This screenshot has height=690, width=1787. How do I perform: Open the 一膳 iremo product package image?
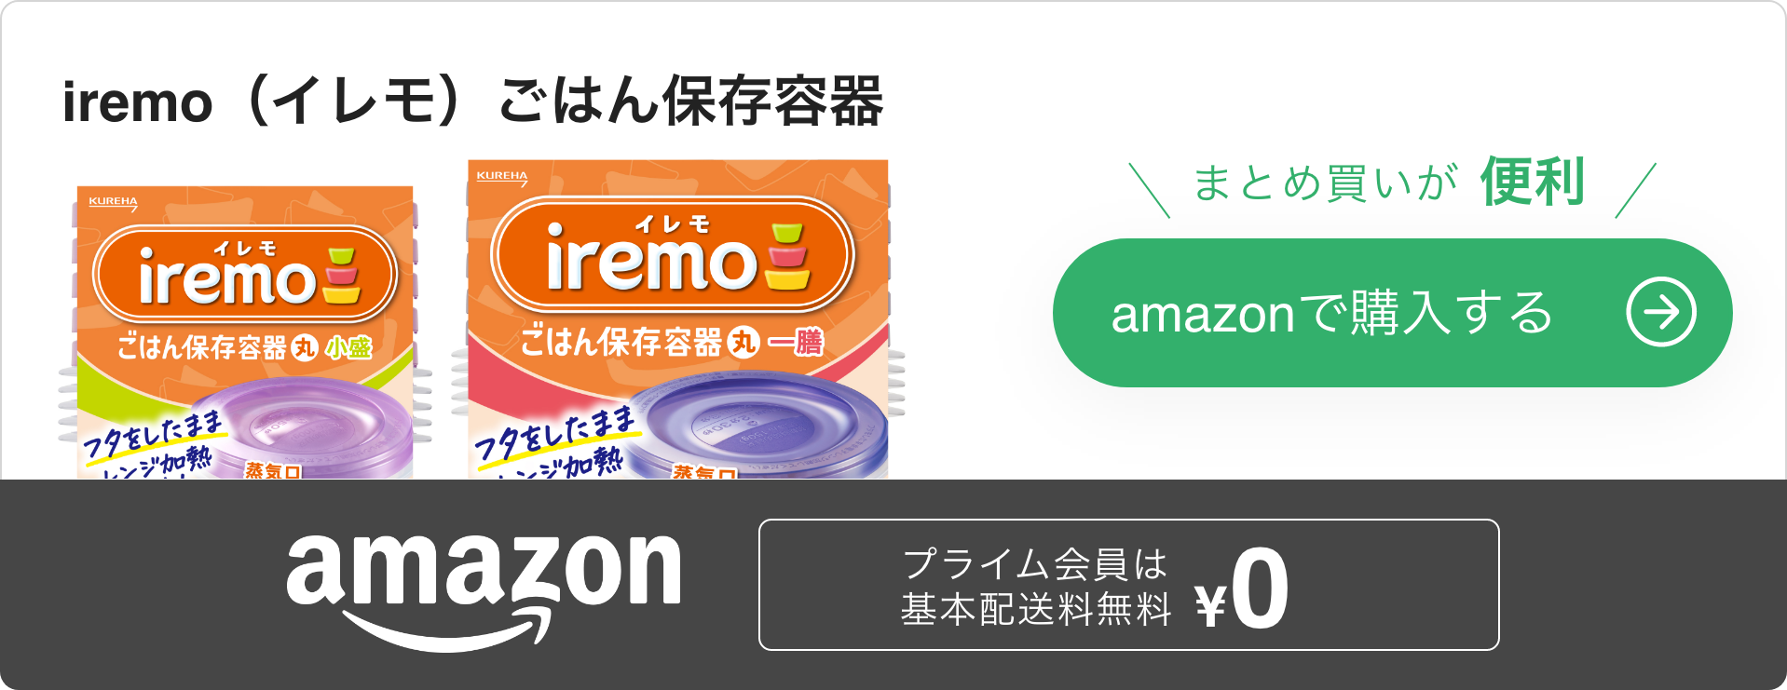pyautogui.click(x=678, y=319)
